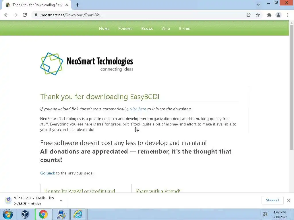Open Wiki in the navigation bar
Screen dimensions: 294x220
[166, 29]
